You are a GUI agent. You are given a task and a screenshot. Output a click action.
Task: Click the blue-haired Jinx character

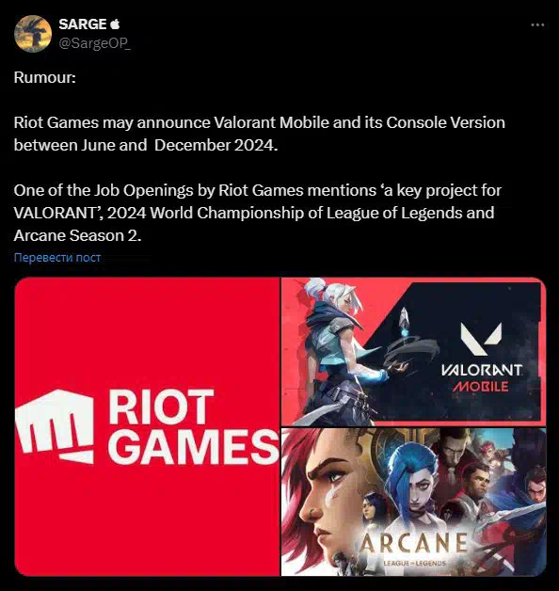(413, 487)
